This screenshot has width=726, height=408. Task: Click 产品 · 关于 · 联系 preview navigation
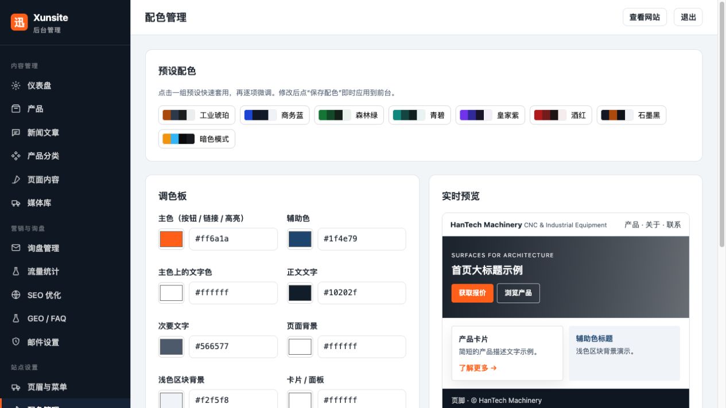653,225
